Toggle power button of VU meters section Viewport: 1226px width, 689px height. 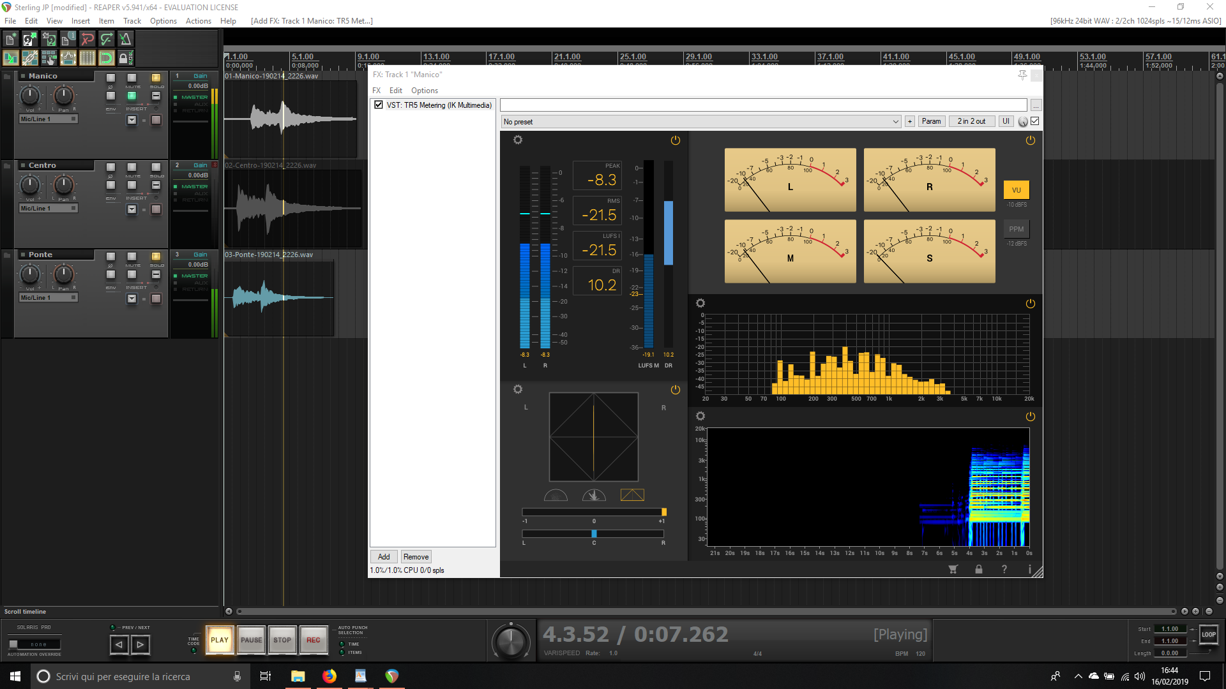coord(1030,140)
